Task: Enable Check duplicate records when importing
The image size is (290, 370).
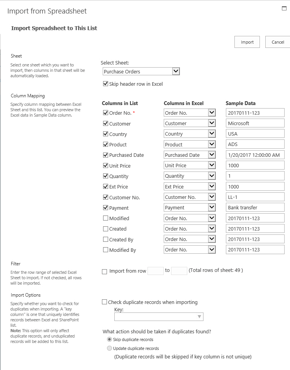Action: click(105, 302)
